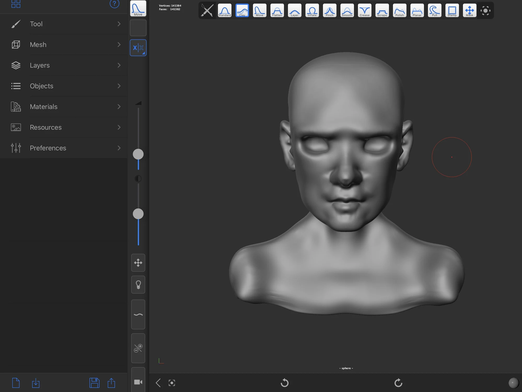Open the Mesh settings menu
This screenshot has height=392, width=522.
[64, 44]
